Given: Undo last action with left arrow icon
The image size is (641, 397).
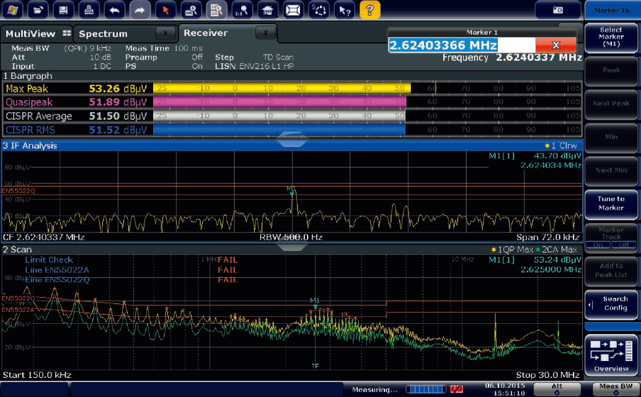Looking at the screenshot, I should (115, 9).
